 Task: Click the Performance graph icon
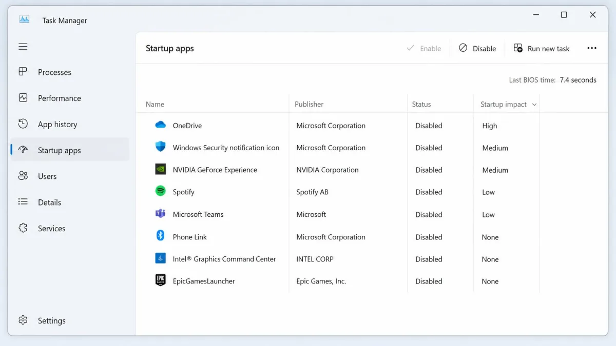[23, 97]
